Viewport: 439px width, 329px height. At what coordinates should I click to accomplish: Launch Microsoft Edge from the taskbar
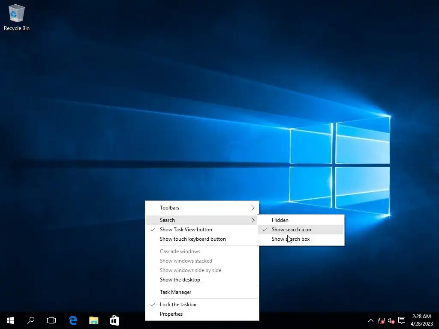73,320
